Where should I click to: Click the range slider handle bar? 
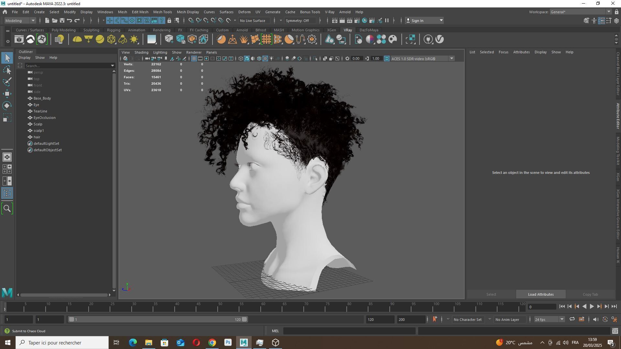(x=158, y=320)
